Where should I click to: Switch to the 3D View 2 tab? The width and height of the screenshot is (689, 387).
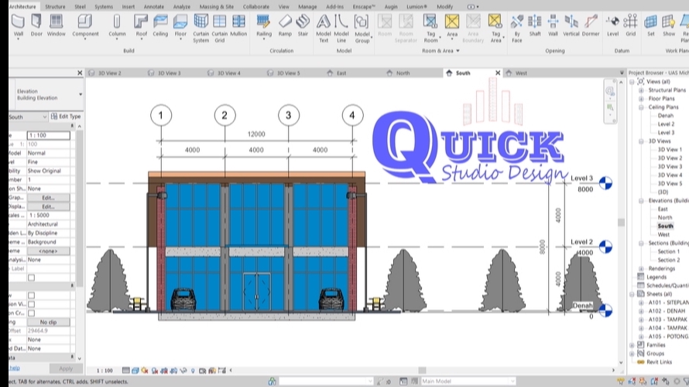(109, 73)
